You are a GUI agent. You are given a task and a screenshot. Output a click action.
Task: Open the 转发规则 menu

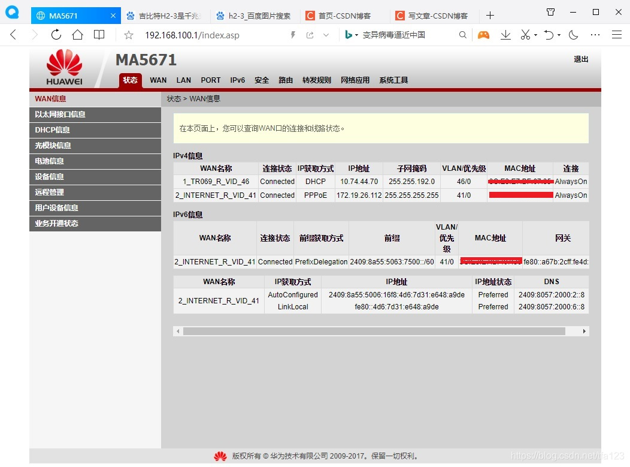(x=317, y=80)
